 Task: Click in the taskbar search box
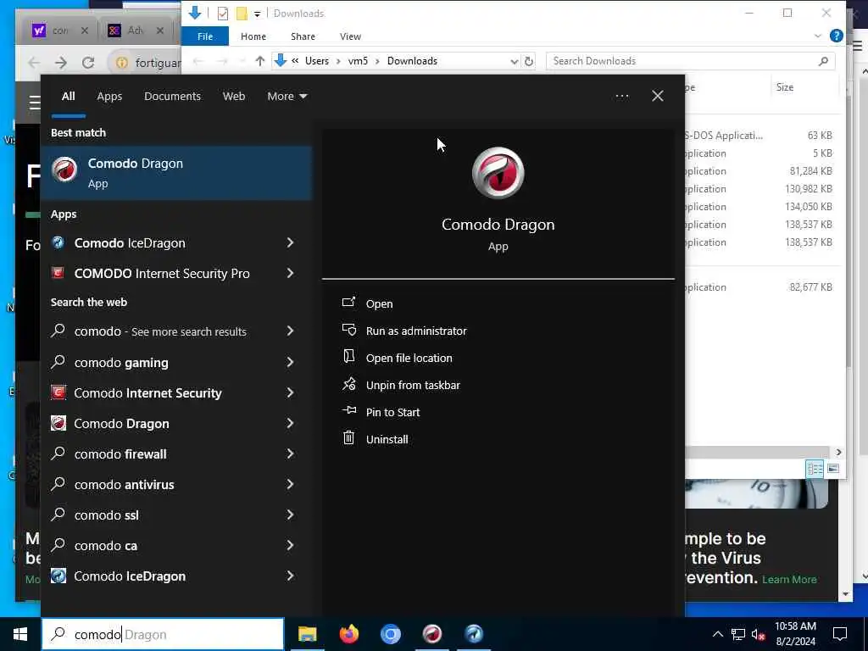163,634
